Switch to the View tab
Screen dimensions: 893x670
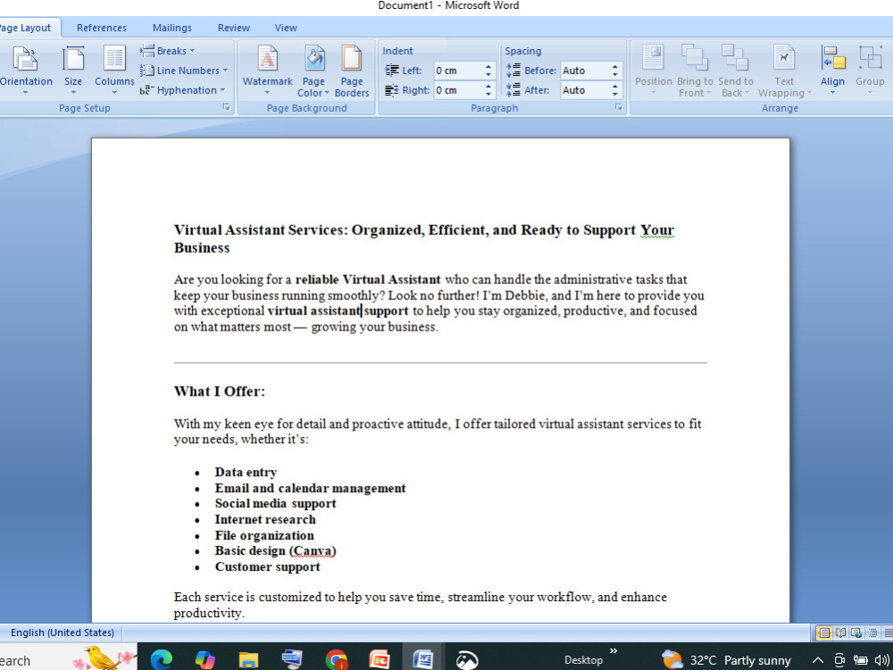point(286,28)
